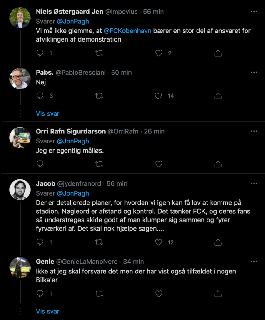Retweet Jacob's tweet about stadium plans
The image size is (265, 320).
(x=99, y=242)
